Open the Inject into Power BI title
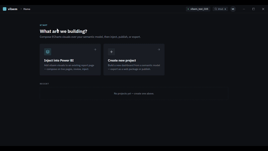This screenshot has width=268, height=151. click(x=59, y=60)
